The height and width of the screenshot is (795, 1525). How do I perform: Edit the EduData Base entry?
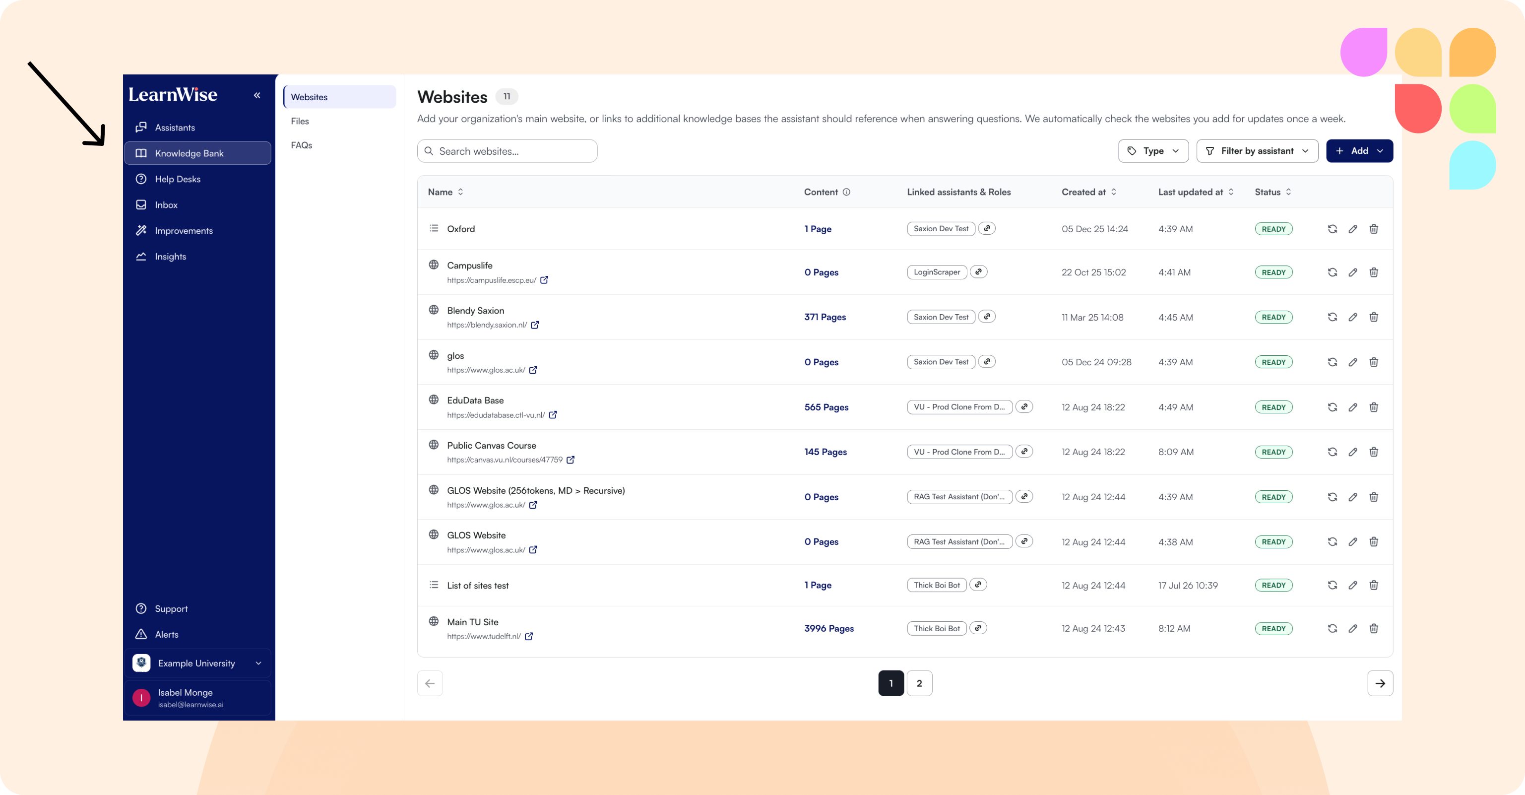(1353, 407)
